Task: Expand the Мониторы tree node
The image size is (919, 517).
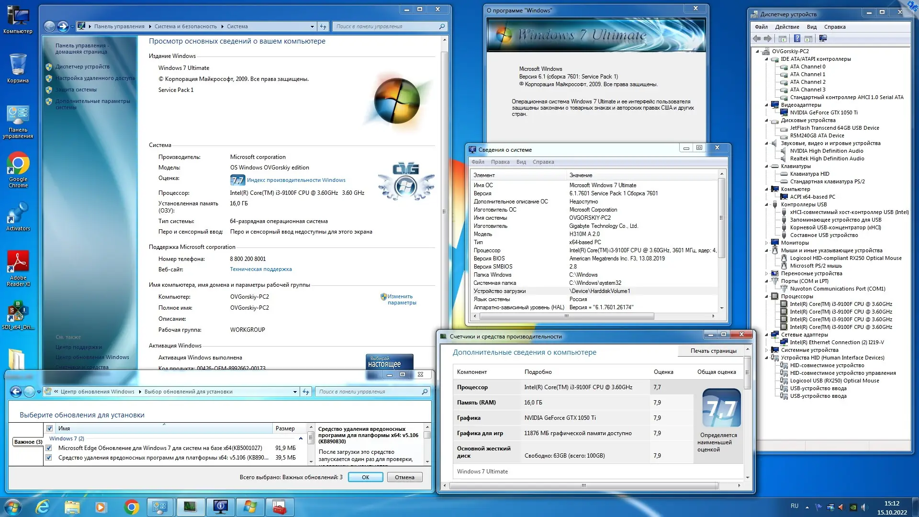Action: (766, 243)
